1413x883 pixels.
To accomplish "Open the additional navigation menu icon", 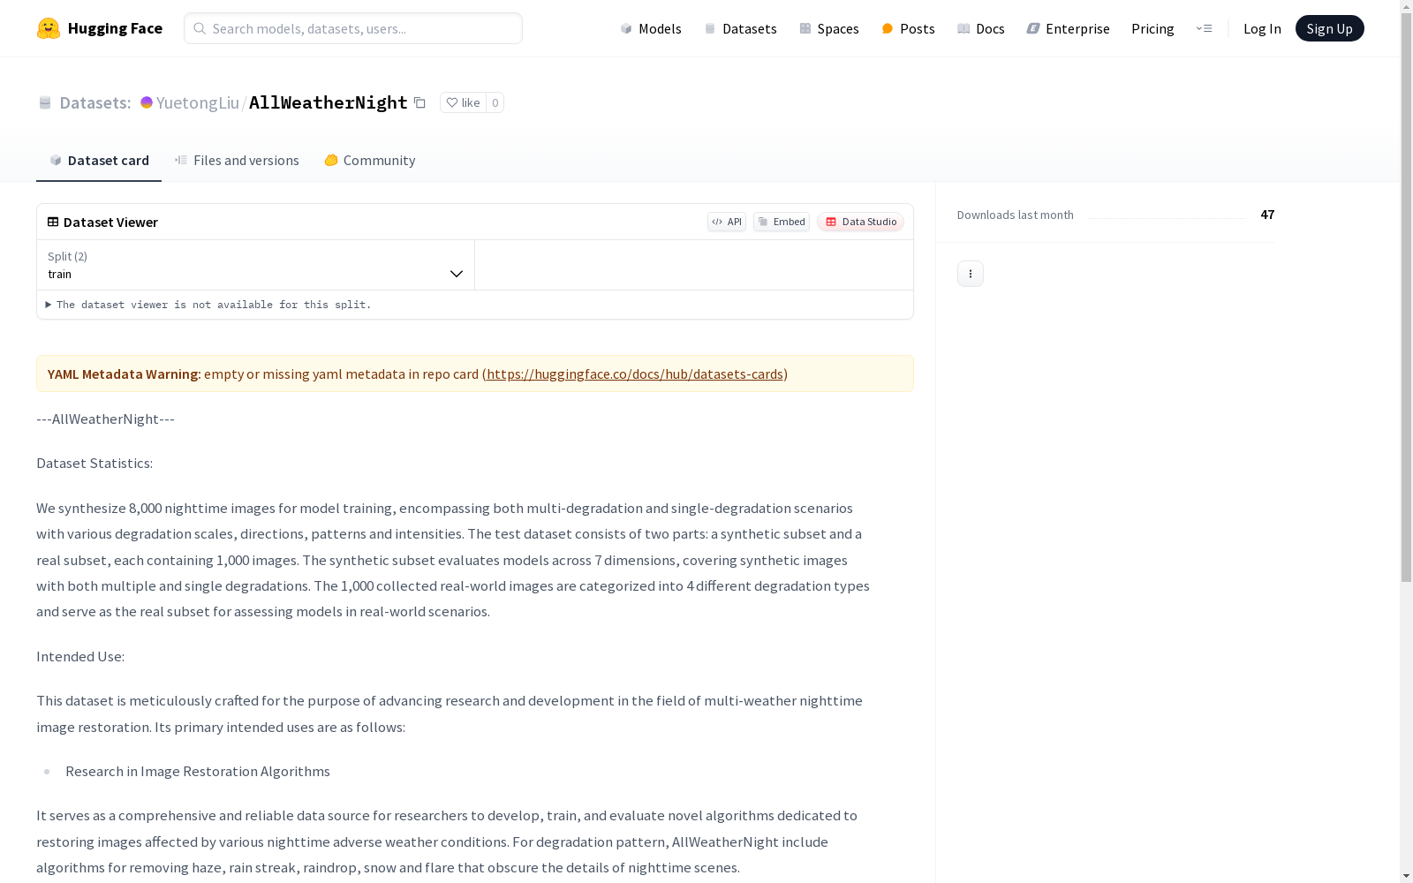I will point(1204,28).
